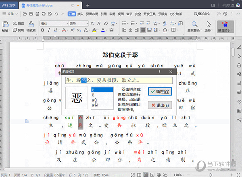Click the character shading icon

pyautogui.click(x=111, y=30)
